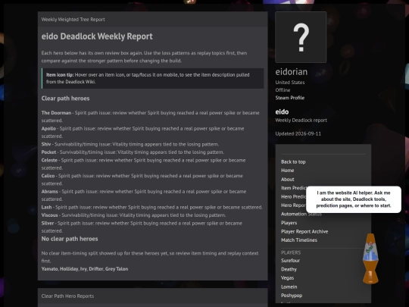
Task: Open Hero Predictions sidebar link
Action: 294,196
